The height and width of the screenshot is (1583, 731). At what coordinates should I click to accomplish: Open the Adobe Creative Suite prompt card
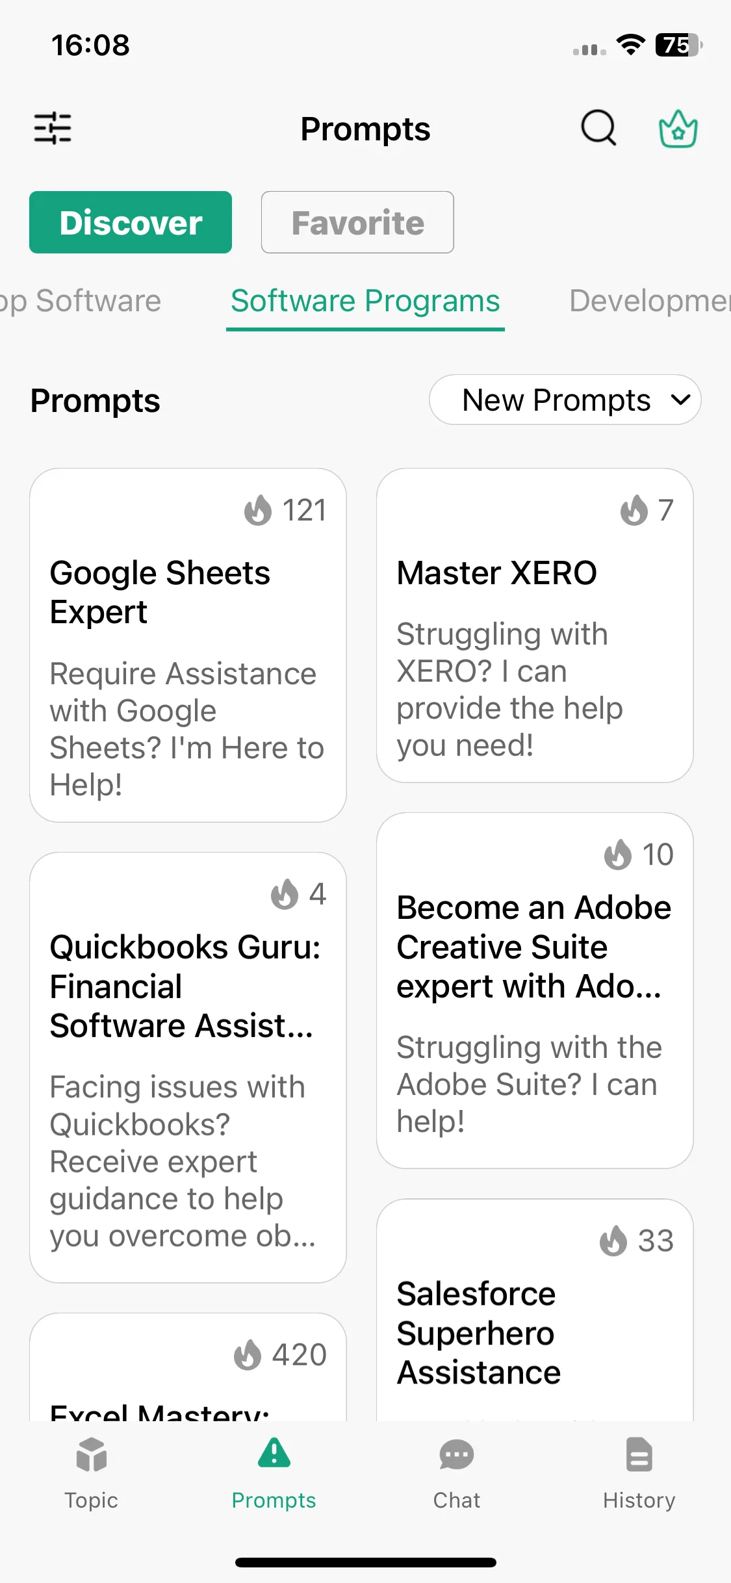tap(535, 990)
